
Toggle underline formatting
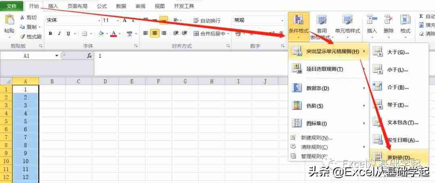coord(68,33)
